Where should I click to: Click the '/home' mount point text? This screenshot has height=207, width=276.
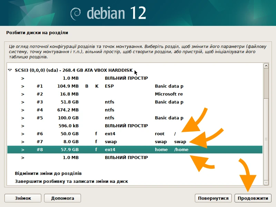click(x=181, y=150)
